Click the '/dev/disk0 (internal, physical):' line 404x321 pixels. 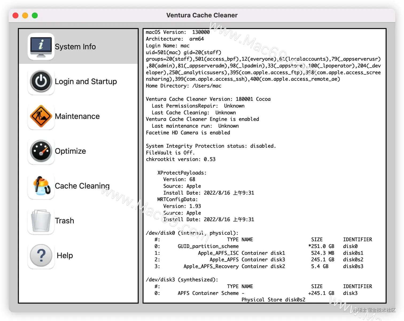[192, 233]
